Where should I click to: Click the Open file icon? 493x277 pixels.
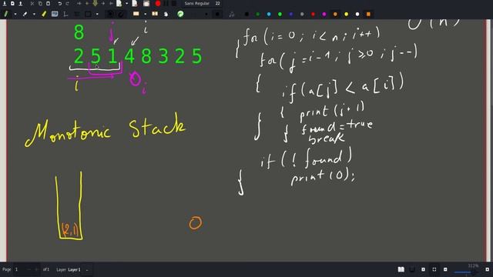pos(21,3)
